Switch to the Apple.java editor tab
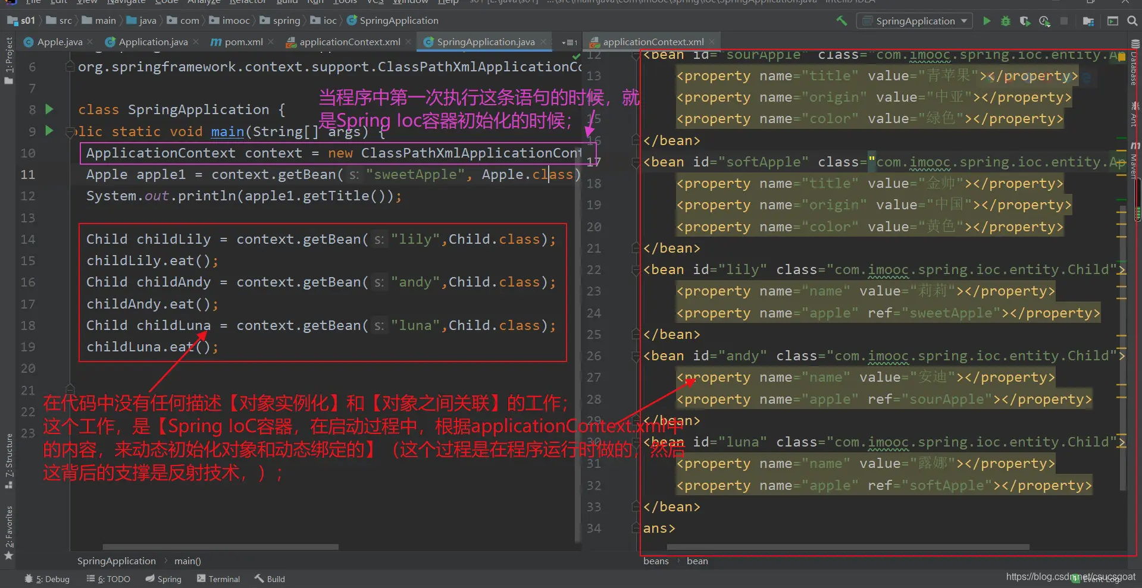Image resolution: width=1142 pixels, height=588 pixels. (59, 42)
